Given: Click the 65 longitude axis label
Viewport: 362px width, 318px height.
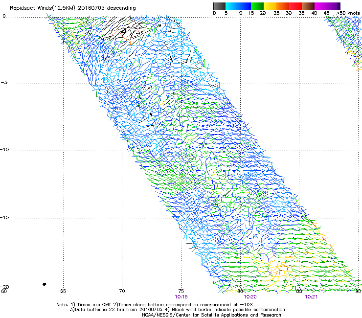Looking at the screenshot, I should point(63,291).
